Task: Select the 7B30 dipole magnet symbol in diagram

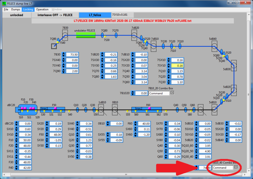Action: pos(65,35)
